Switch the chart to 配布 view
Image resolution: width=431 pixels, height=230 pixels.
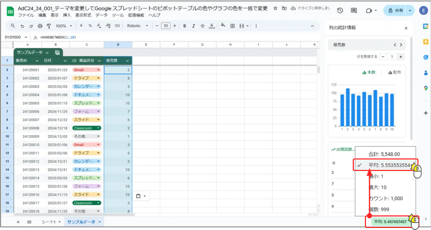pos(395,72)
